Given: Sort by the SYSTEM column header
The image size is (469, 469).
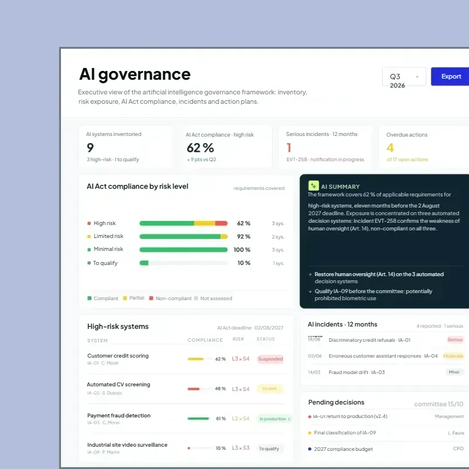Looking at the screenshot, I should click(97, 341).
